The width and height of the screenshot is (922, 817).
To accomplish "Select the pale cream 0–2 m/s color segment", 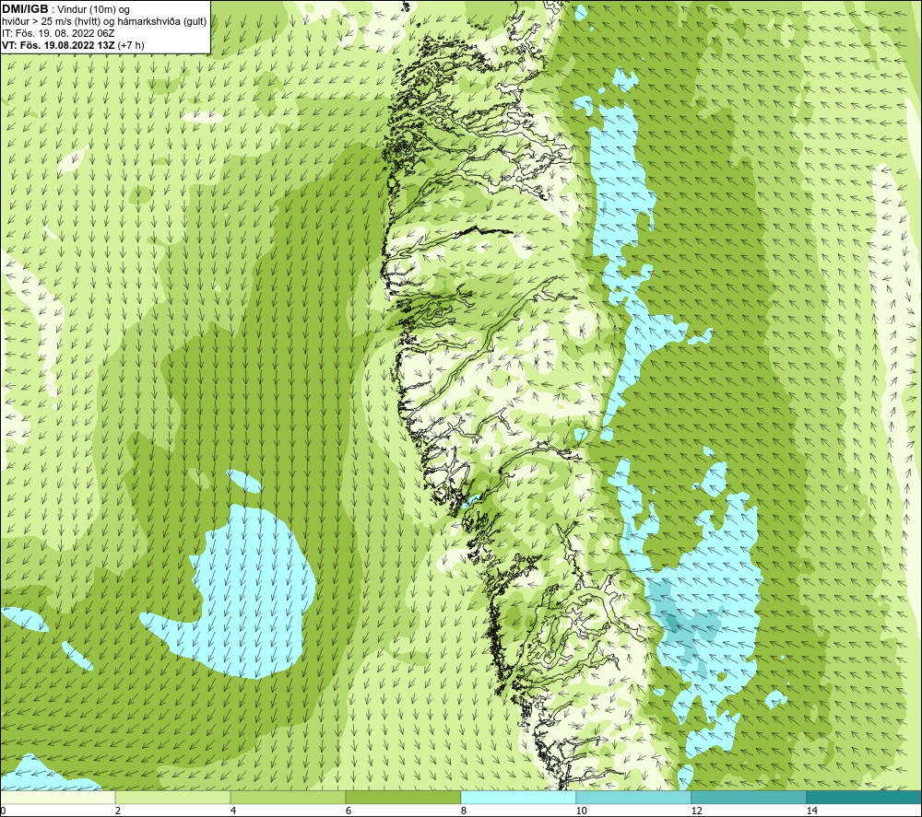I will (57, 798).
